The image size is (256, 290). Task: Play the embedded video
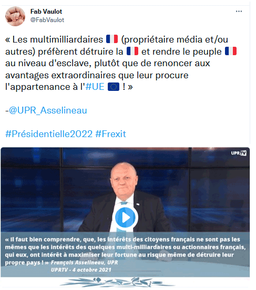[126, 217]
